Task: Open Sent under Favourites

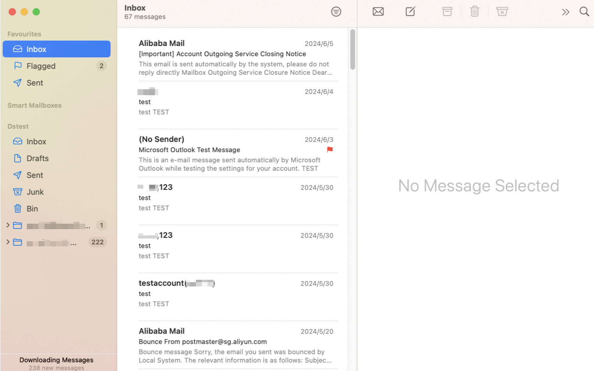Action: click(56, 83)
